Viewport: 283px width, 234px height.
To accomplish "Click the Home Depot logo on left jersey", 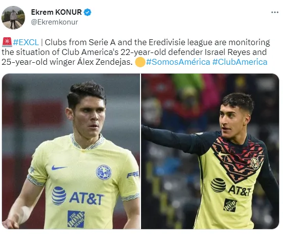I will point(76,219).
